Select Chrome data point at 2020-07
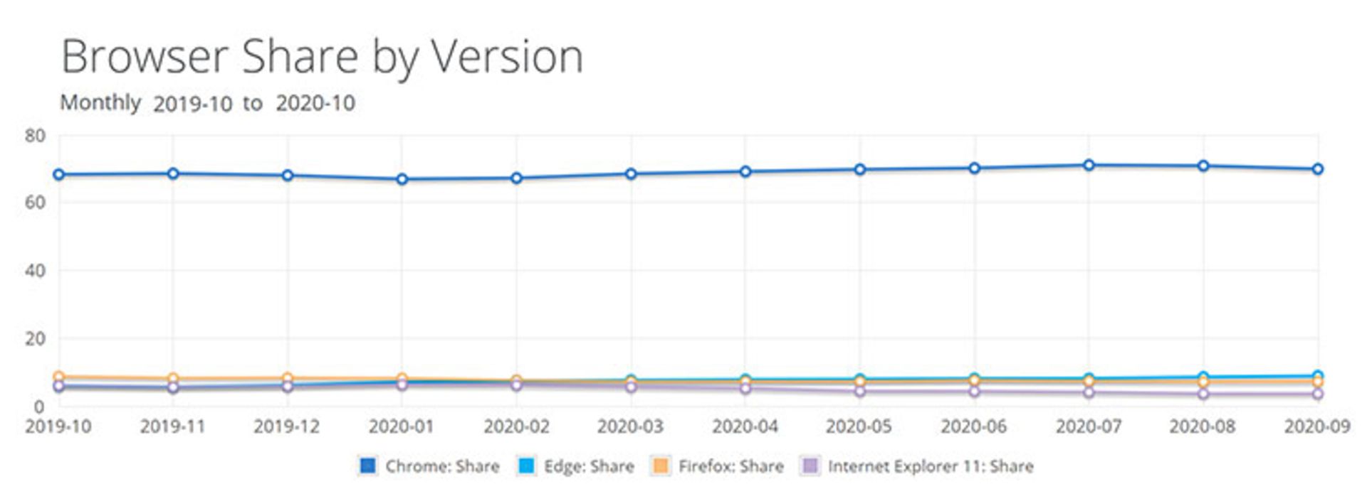Viewport: 1367px width, 484px height. click(1089, 165)
